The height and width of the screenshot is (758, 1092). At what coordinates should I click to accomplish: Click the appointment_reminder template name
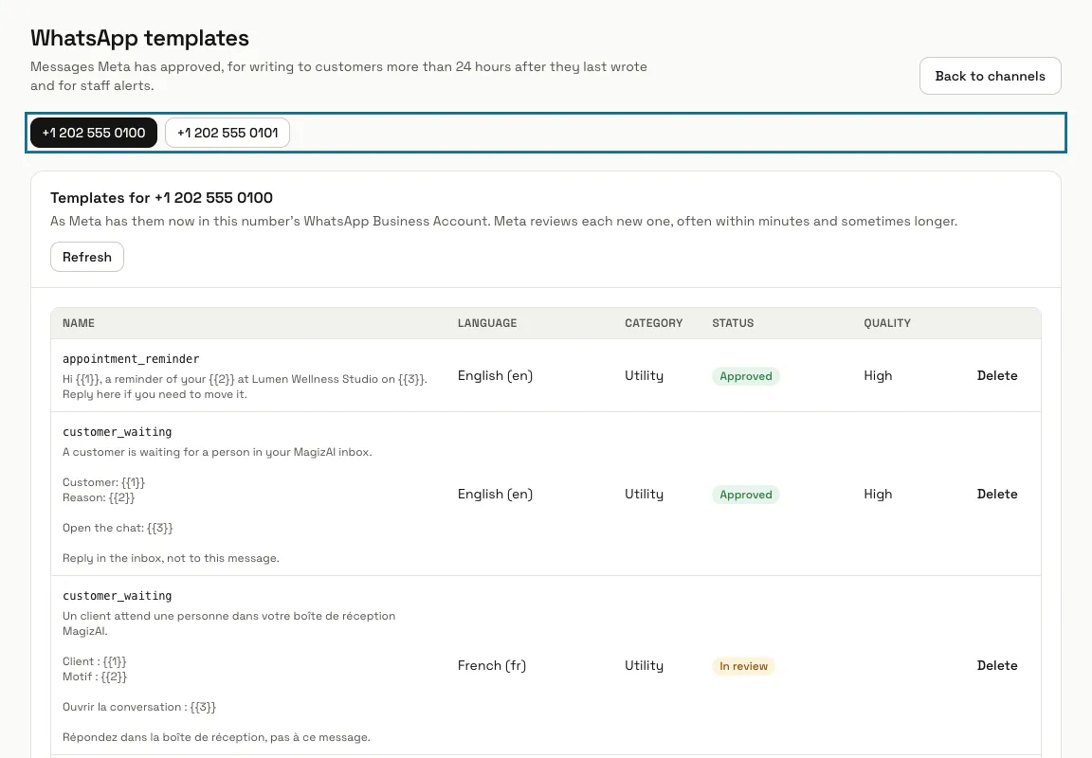131,359
